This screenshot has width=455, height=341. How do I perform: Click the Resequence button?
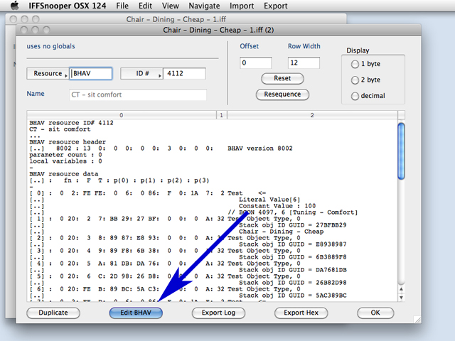click(282, 94)
